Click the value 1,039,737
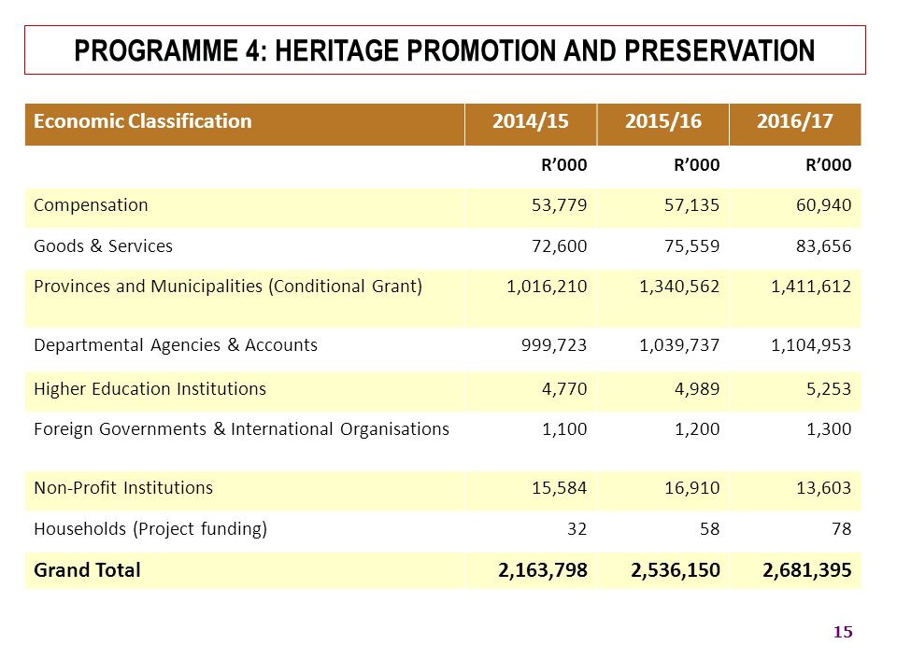897x672 pixels. tap(679, 345)
